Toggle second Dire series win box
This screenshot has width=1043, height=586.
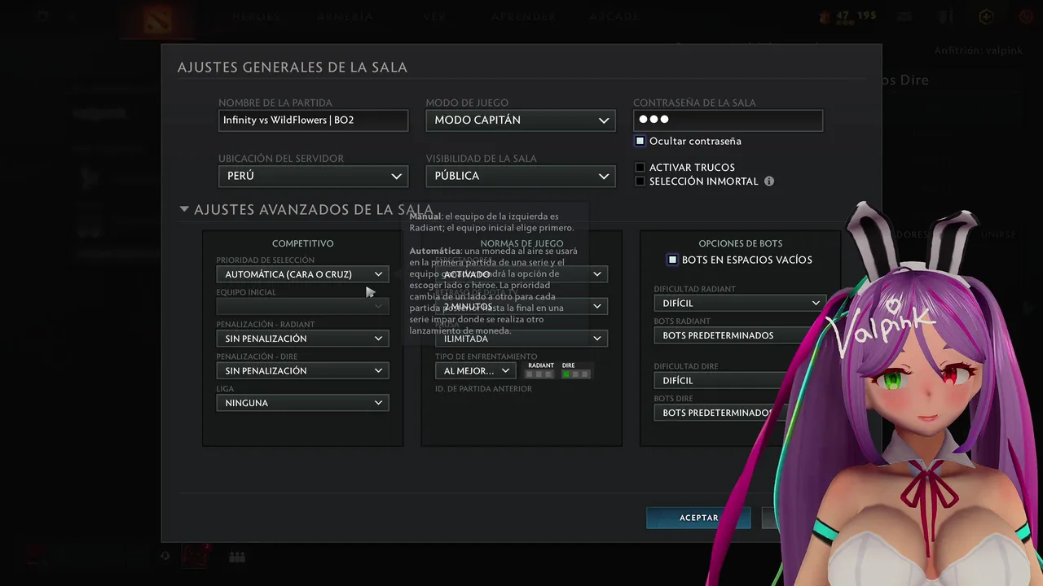click(x=576, y=374)
